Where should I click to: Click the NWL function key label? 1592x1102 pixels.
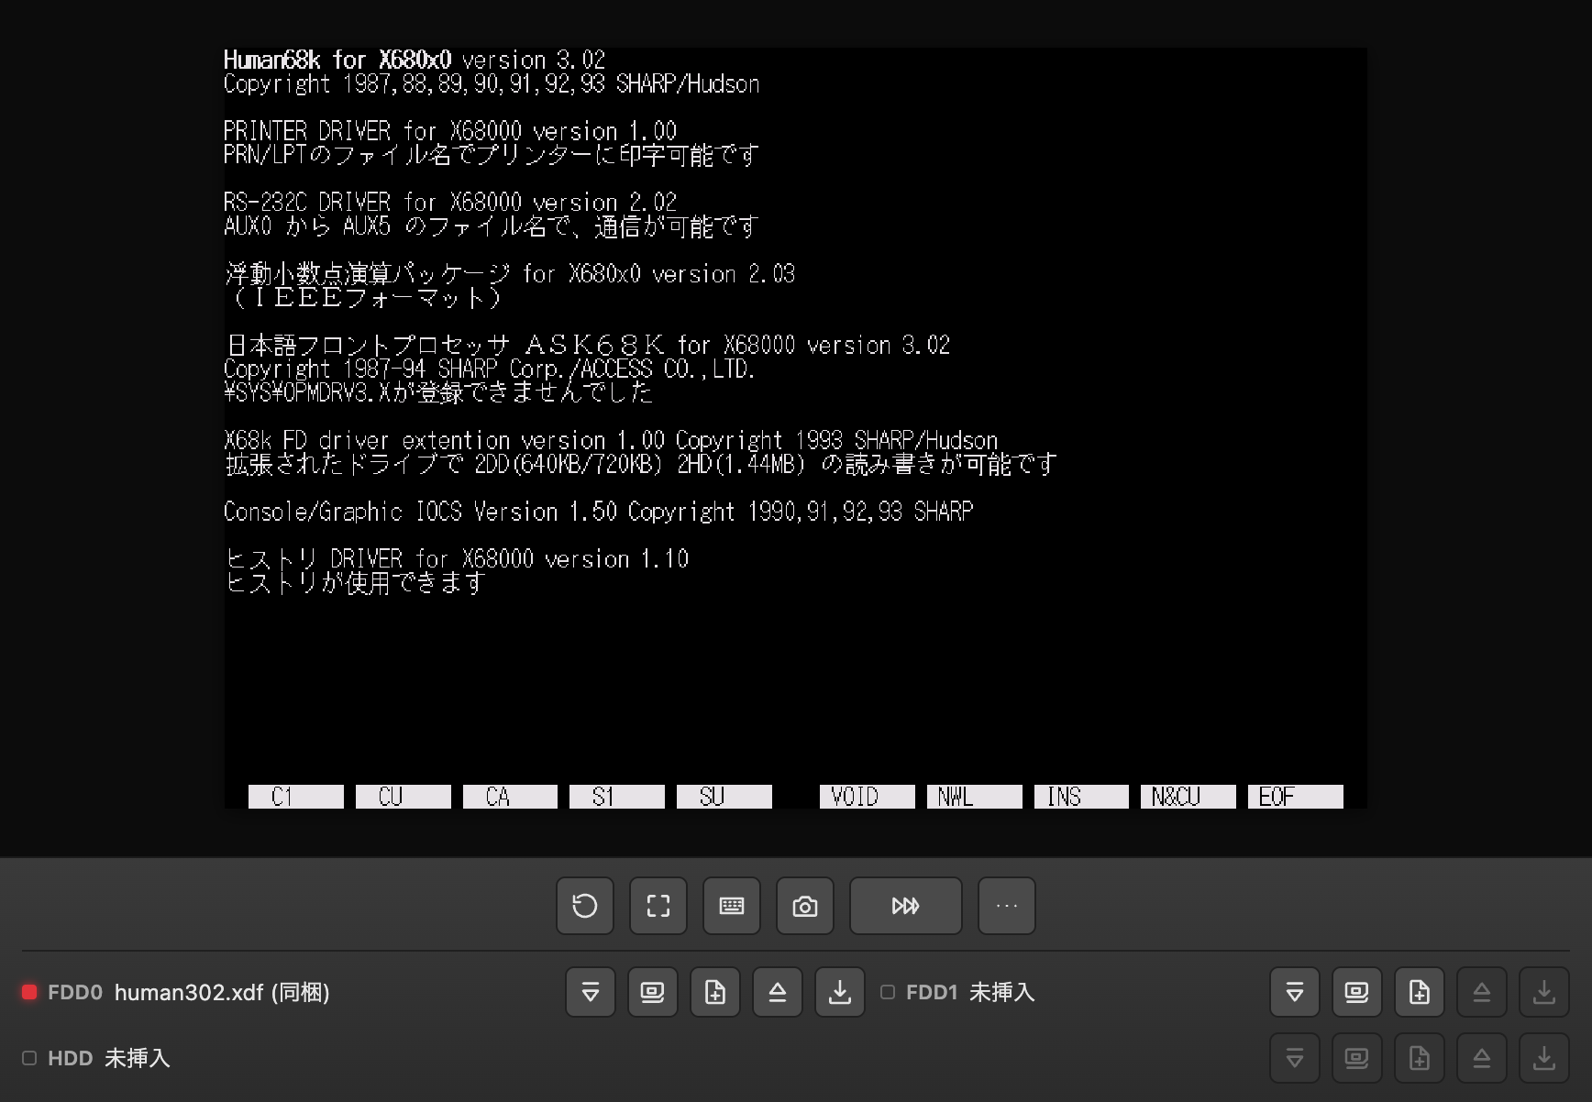[x=975, y=797]
